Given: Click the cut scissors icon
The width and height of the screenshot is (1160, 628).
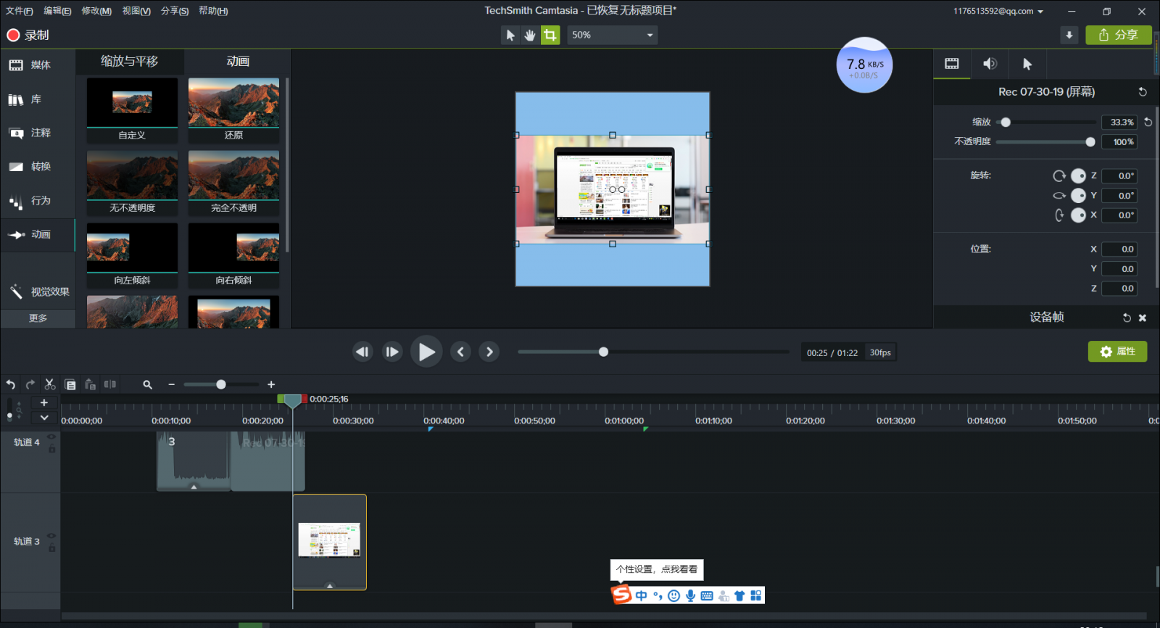Looking at the screenshot, I should click(x=49, y=384).
